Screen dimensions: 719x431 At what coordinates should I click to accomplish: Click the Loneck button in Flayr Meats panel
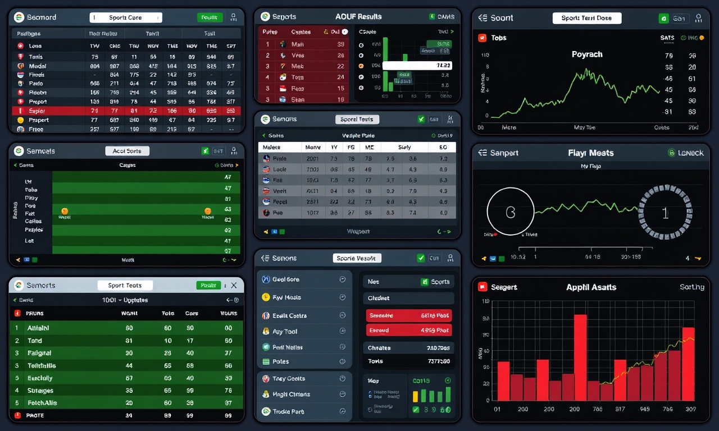[686, 153]
